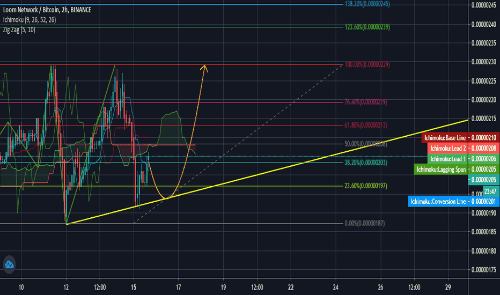This screenshot has height=295, width=500.
Task: Click the Ichimoku (9, 26, 52, 26) indicator legend
Action: 30,20
